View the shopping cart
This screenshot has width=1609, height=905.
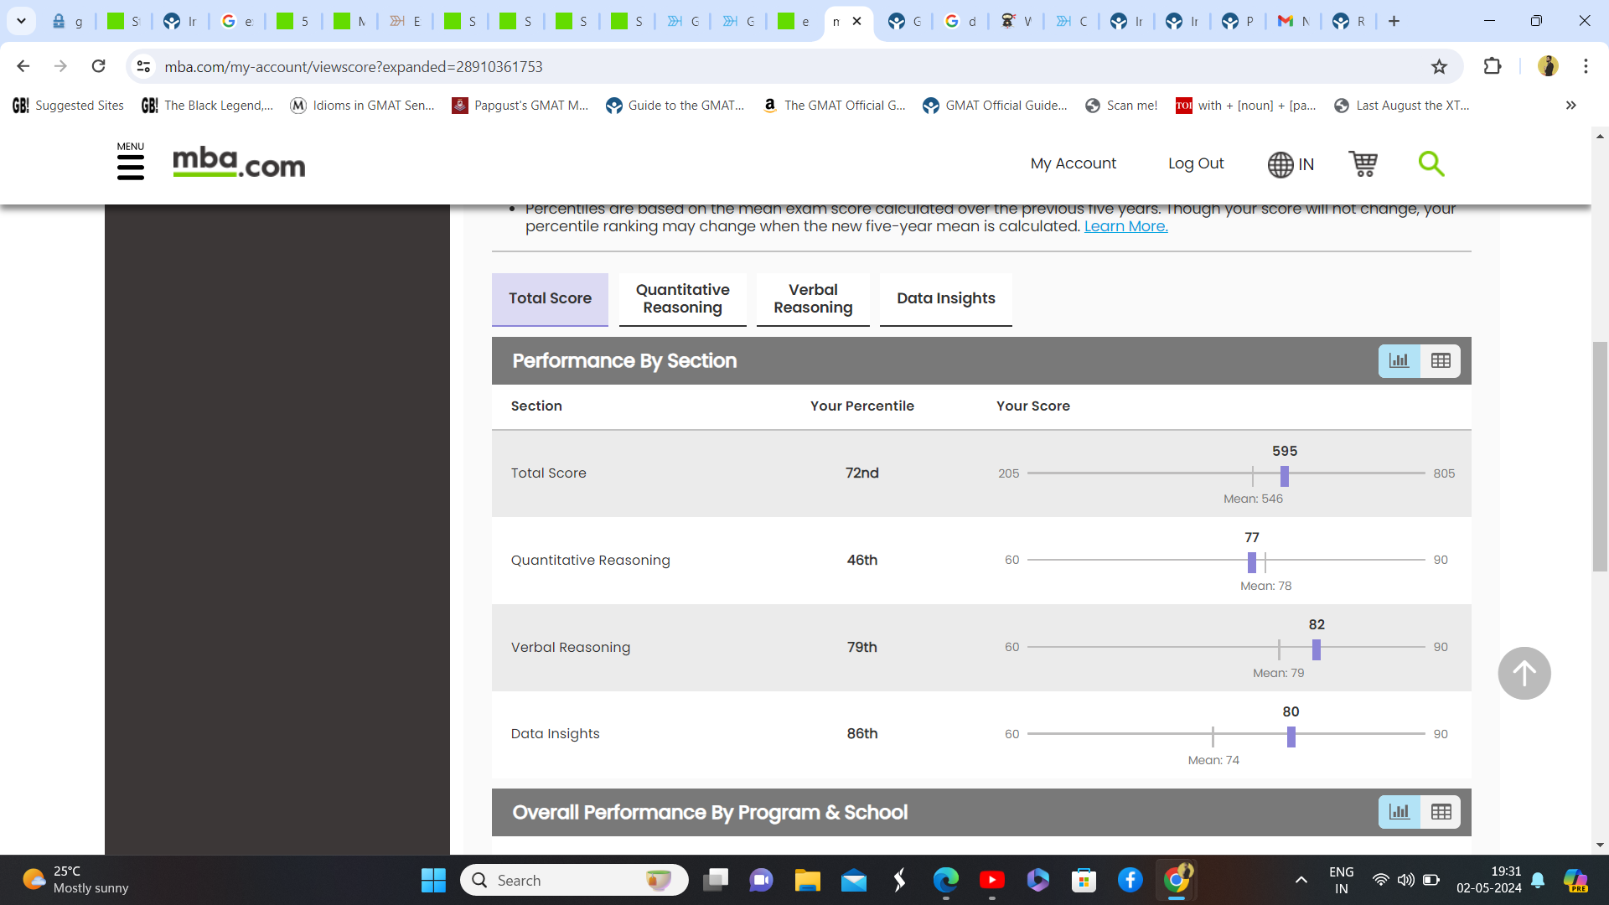pos(1363,164)
